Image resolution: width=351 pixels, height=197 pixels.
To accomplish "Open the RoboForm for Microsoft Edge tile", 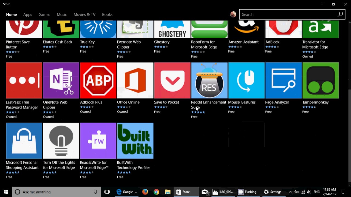I will (x=209, y=29).
